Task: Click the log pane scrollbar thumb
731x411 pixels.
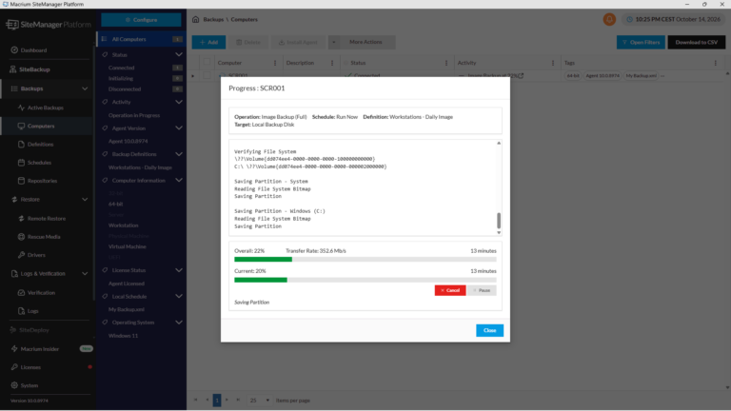Action: [499, 221]
